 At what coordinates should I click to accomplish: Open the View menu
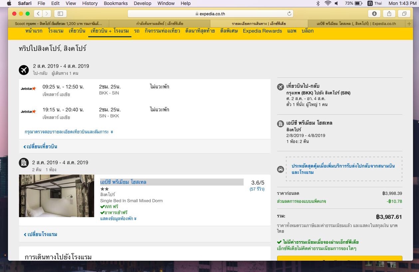[71, 3]
